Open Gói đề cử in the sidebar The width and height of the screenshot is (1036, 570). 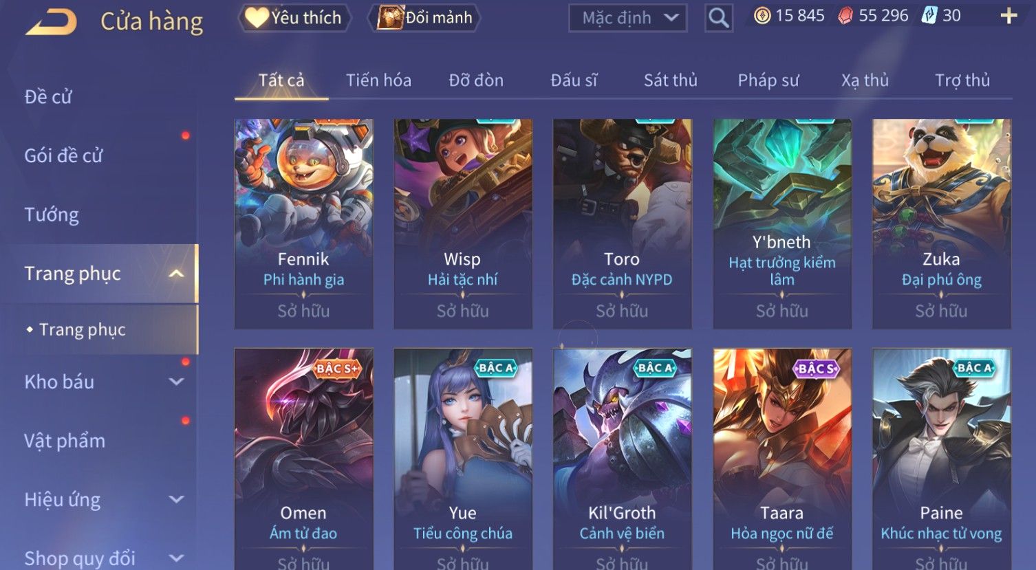(x=63, y=156)
